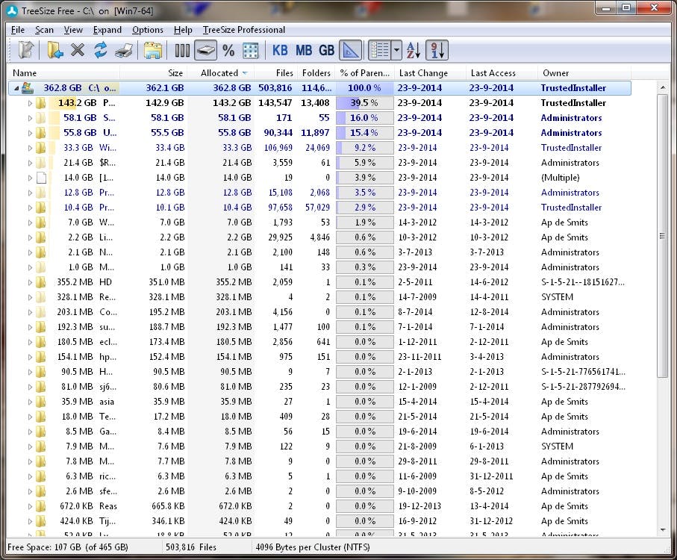The width and height of the screenshot is (677, 560).
Task: Click folder icon in the 154.1 MB hp row
Action: click(x=41, y=357)
